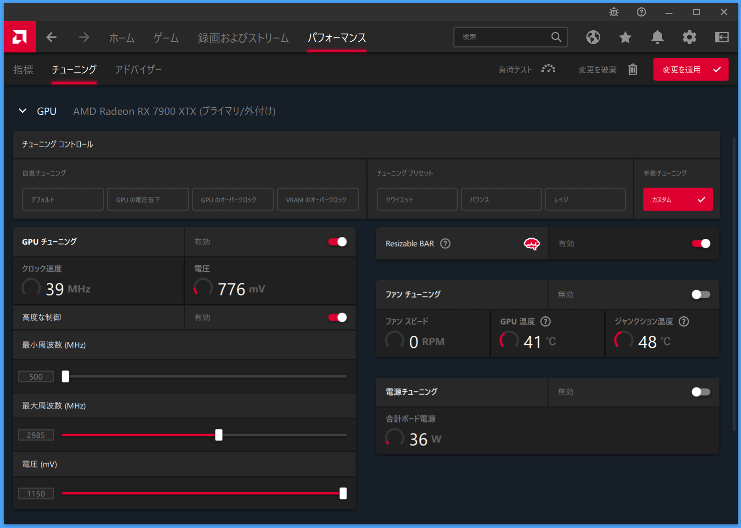Click 最小周波数 slider handle

pyautogui.click(x=66, y=376)
